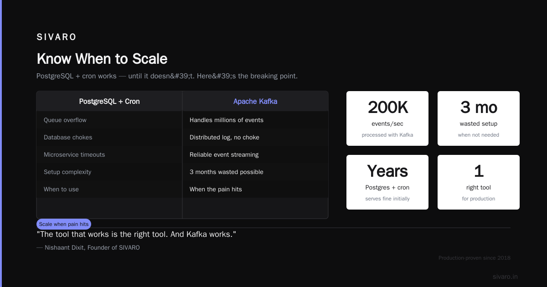The width and height of the screenshot is (547, 287).
Task: Open the sivaro.in link
Action: click(x=505, y=277)
